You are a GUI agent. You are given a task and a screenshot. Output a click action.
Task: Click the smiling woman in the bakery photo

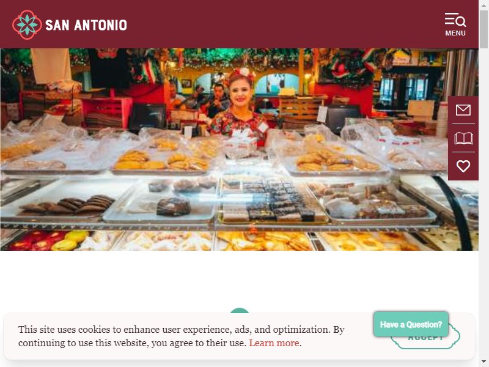(x=239, y=103)
